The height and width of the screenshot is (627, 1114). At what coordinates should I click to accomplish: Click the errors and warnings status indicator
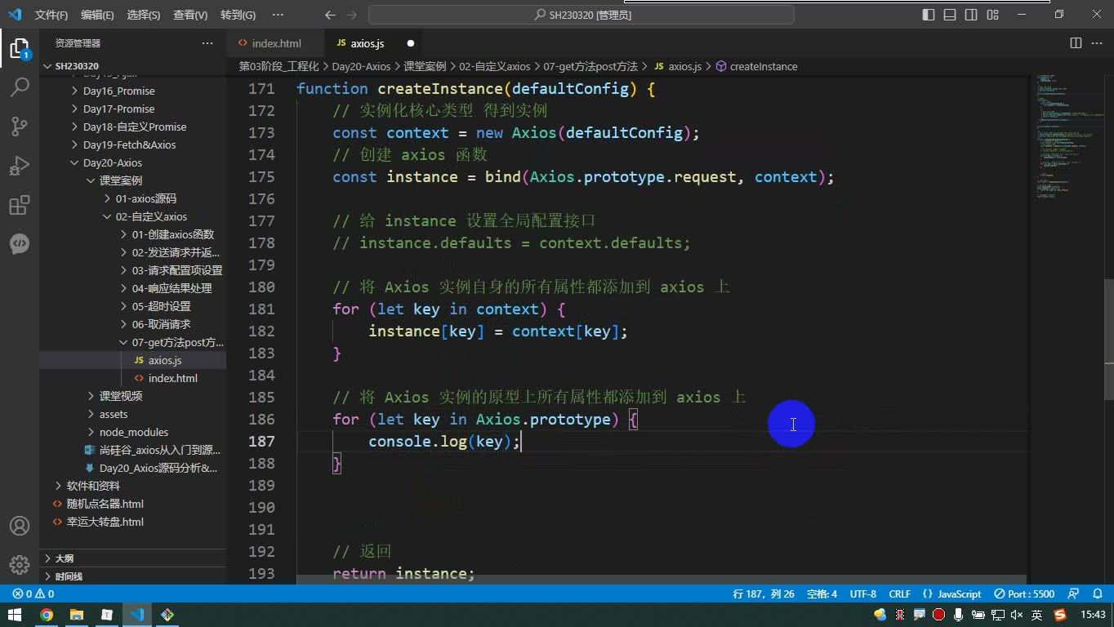coord(33,594)
